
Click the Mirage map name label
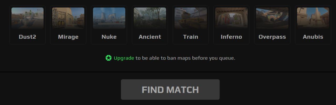[x=68, y=37]
